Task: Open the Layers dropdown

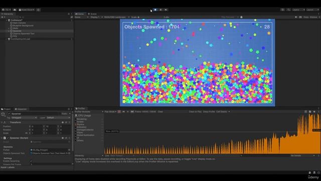Action: click(x=298, y=10)
